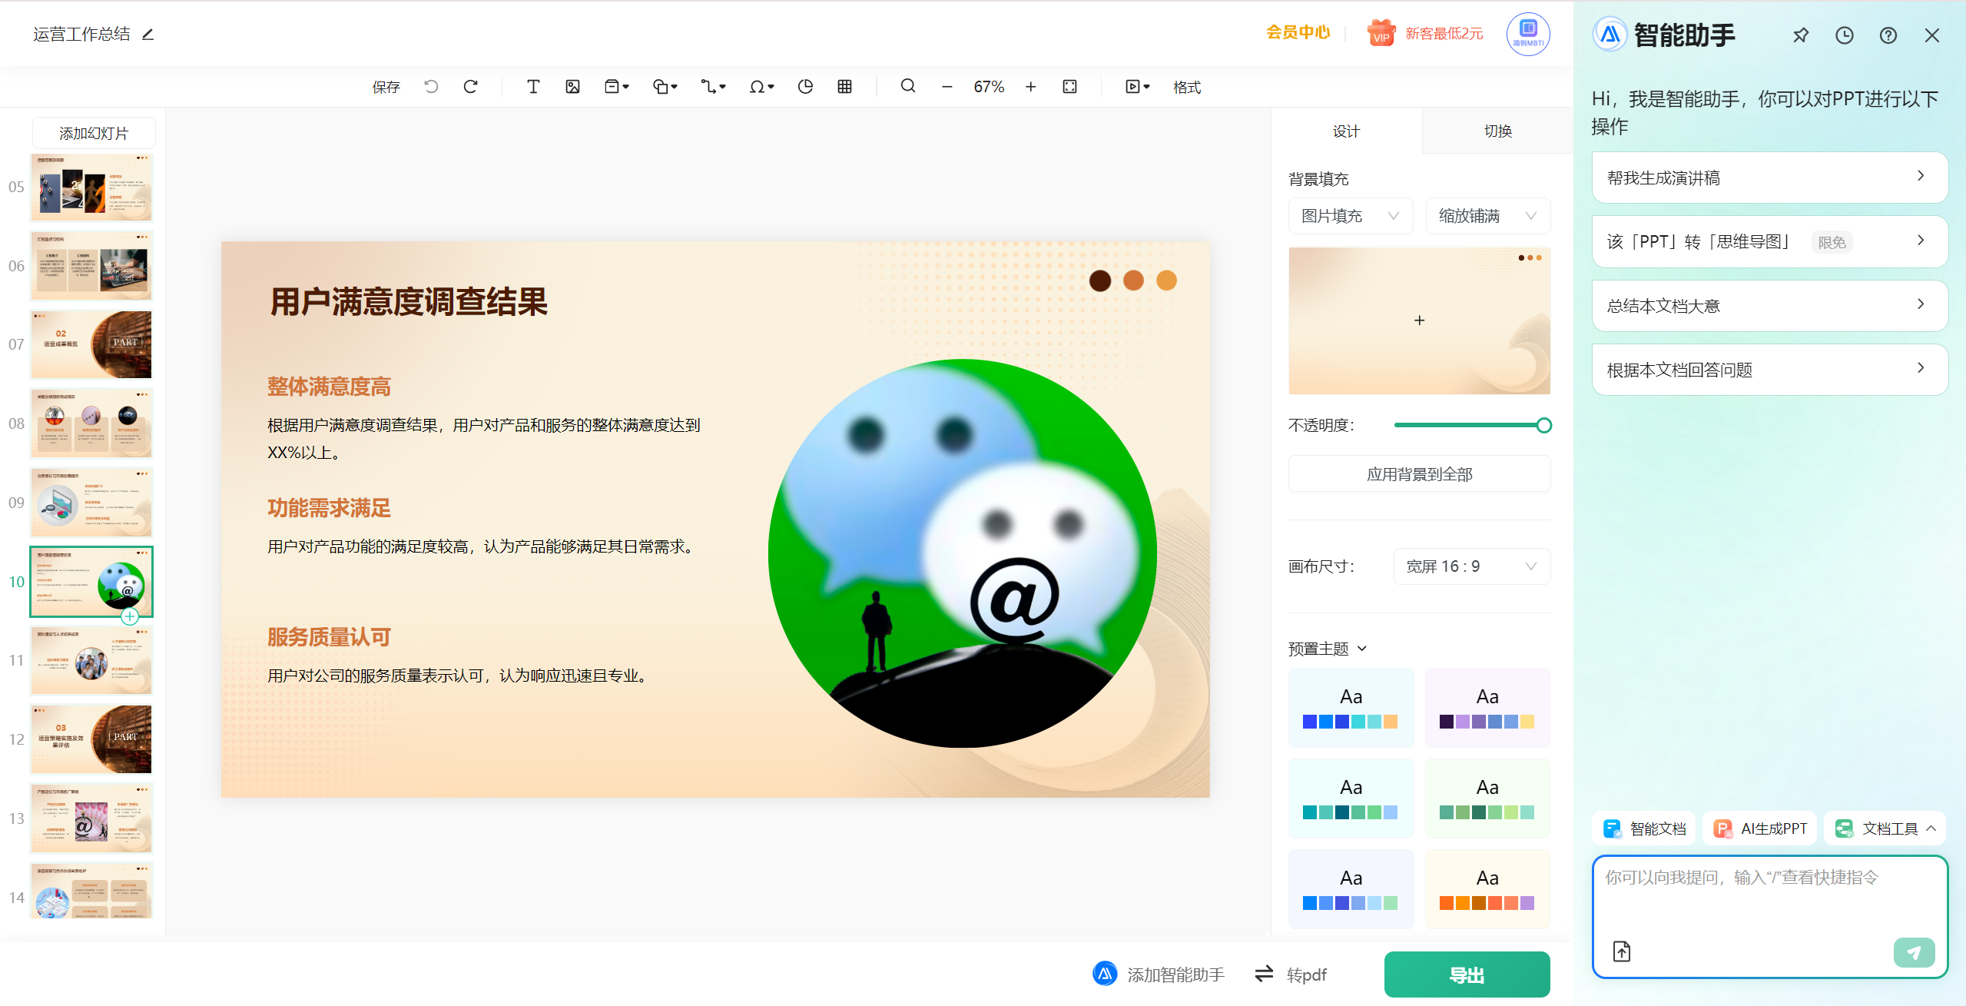Select the WeChat circular image on slide
This screenshot has width=1966, height=1006.
pyautogui.click(x=962, y=553)
